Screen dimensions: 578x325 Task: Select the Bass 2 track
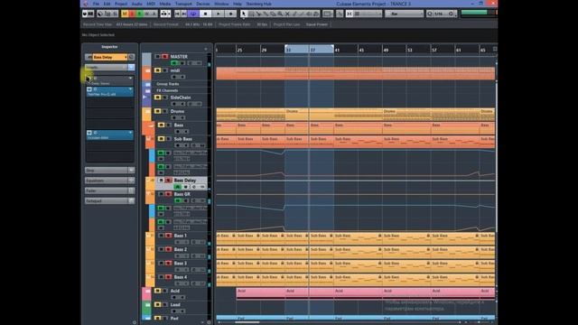click(x=181, y=249)
